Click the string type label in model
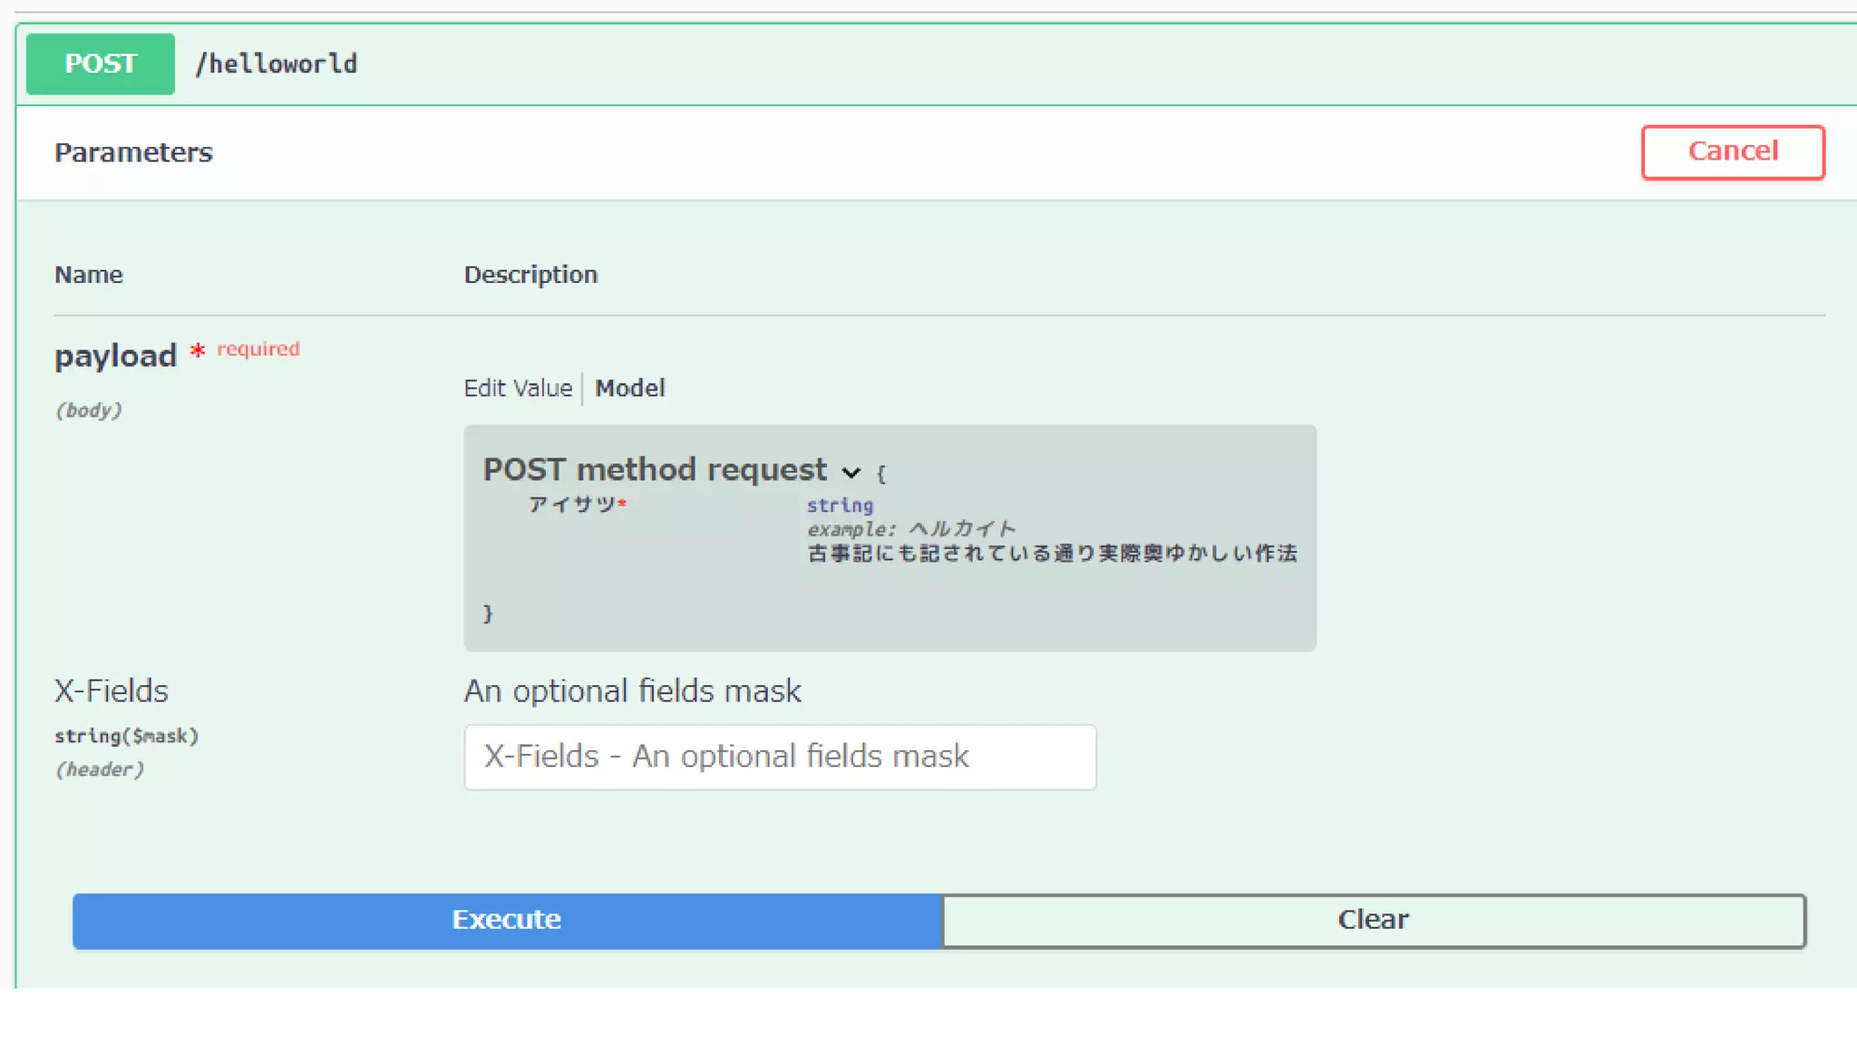The height and width of the screenshot is (1044, 1857). (840, 505)
